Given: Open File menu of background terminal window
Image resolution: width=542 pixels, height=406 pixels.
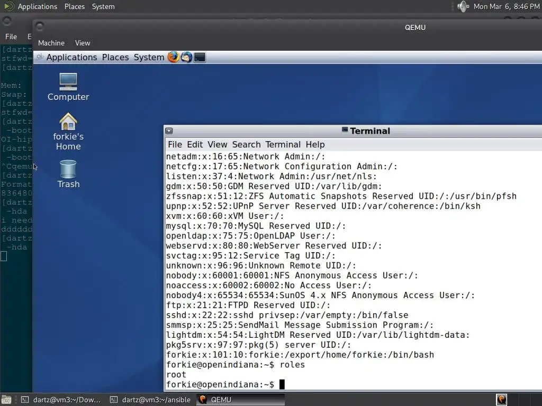Looking at the screenshot, I should 11,36.
